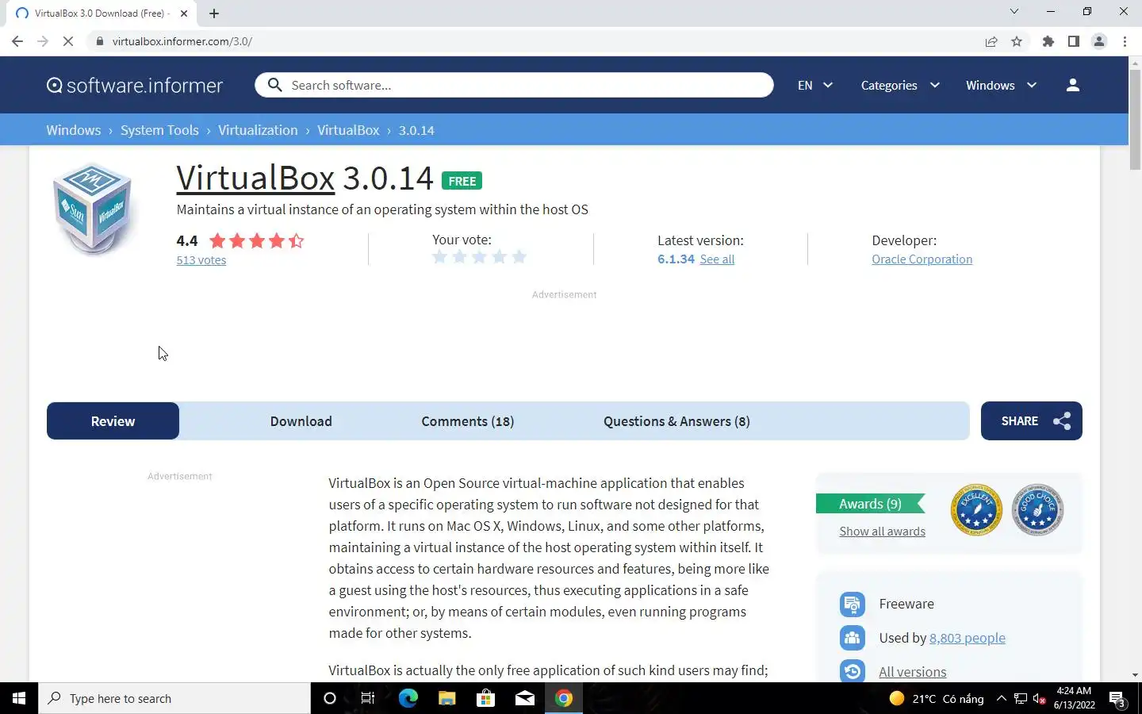The height and width of the screenshot is (714, 1142).
Task: Open the See all versions link
Action: tap(717, 259)
